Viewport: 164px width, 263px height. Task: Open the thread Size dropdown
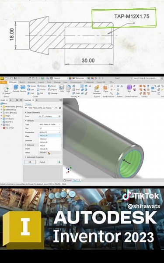click(50, 128)
